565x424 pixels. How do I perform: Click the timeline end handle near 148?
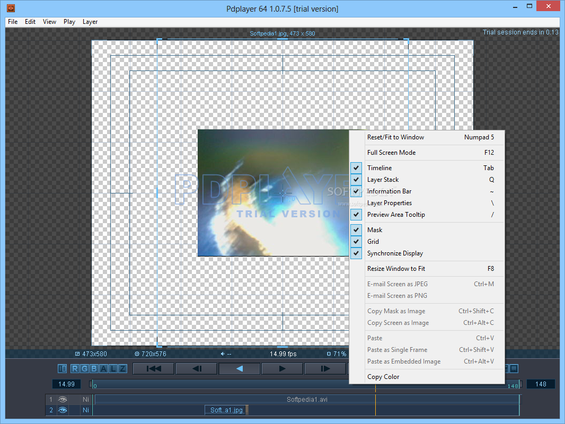pyautogui.click(x=520, y=384)
